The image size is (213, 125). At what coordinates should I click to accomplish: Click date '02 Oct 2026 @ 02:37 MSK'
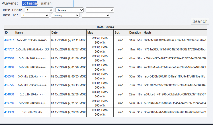click(x=68, y=49)
